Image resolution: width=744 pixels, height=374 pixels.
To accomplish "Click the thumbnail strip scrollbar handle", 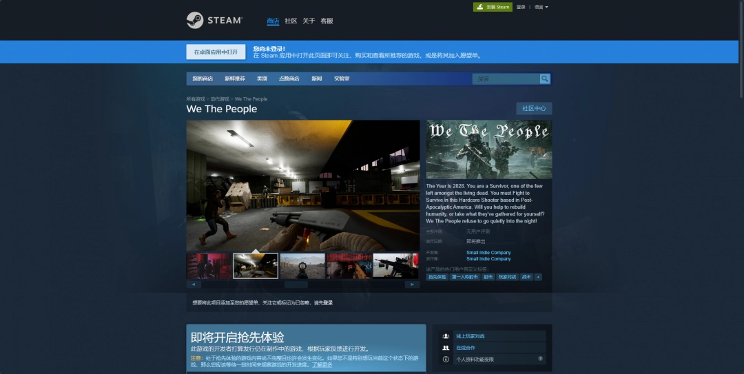I will click(296, 284).
